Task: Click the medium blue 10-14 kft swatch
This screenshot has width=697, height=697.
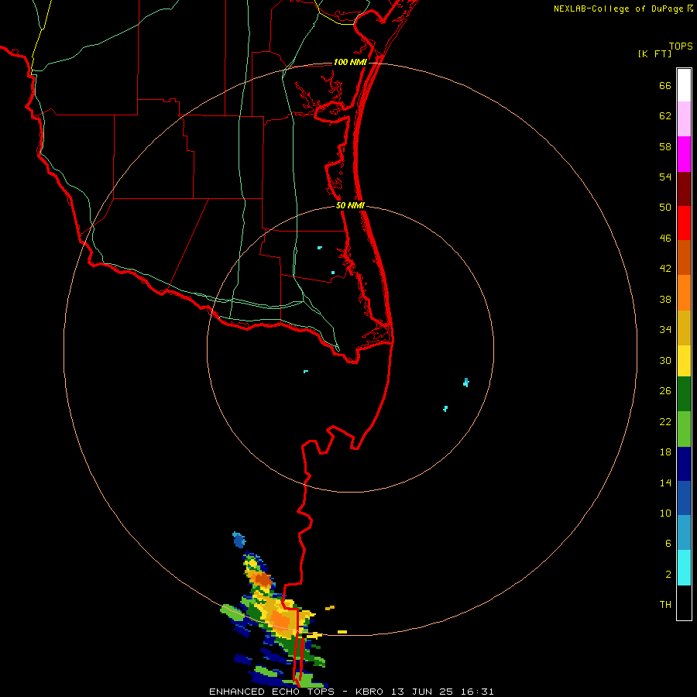Action: 684,498
